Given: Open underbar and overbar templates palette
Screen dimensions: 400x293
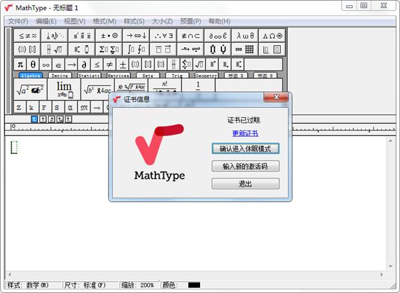Looking at the screenshot, I should pyautogui.click(x=163, y=49).
